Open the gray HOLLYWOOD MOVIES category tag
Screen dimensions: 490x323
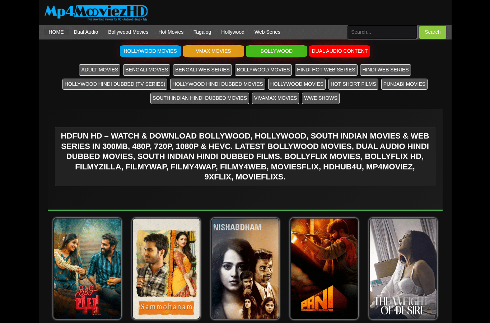(x=297, y=84)
